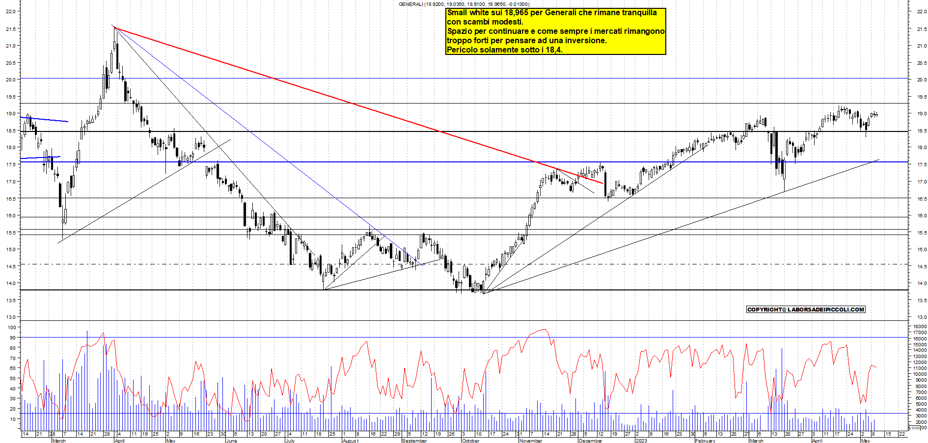Click the 100 label on oscillator scale
Screen dimensions: 928x443
(12, 328)
